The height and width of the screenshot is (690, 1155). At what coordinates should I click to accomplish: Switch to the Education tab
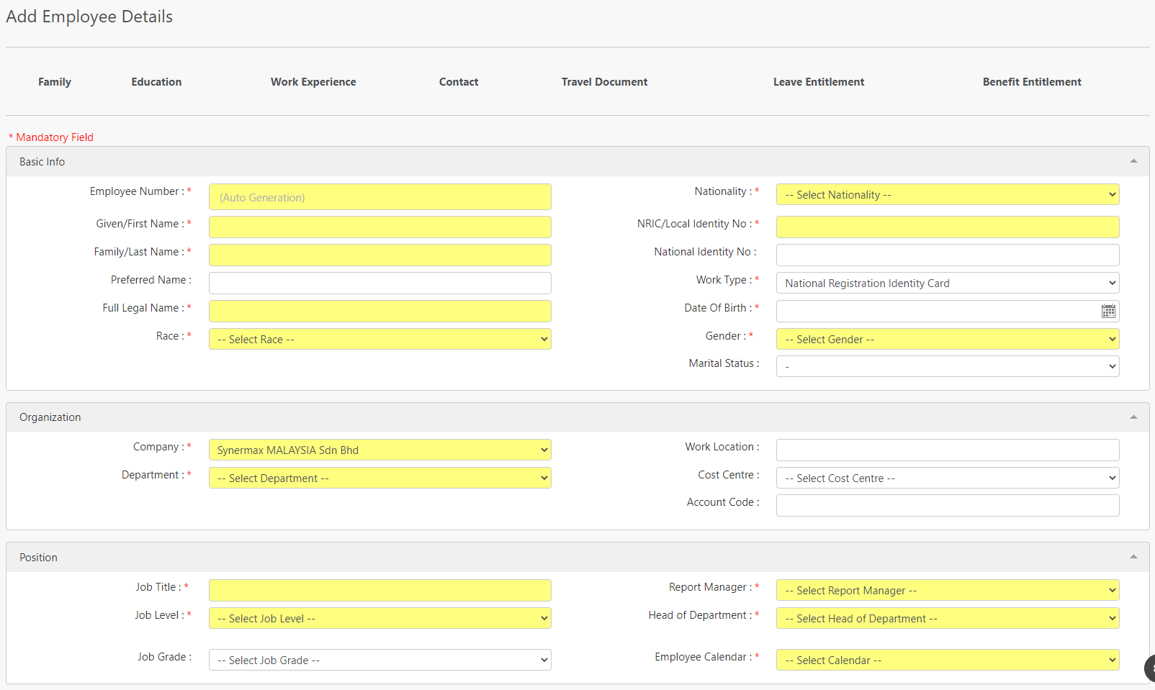(x=156, y=82)
